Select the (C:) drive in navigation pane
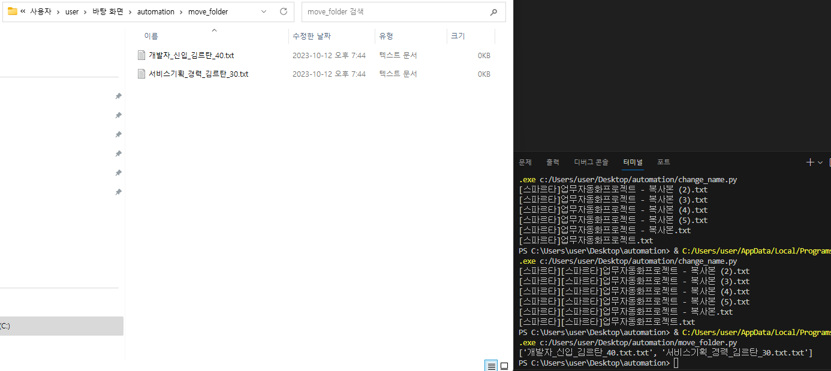Viewport: 831px width, 371px height. 62,326
